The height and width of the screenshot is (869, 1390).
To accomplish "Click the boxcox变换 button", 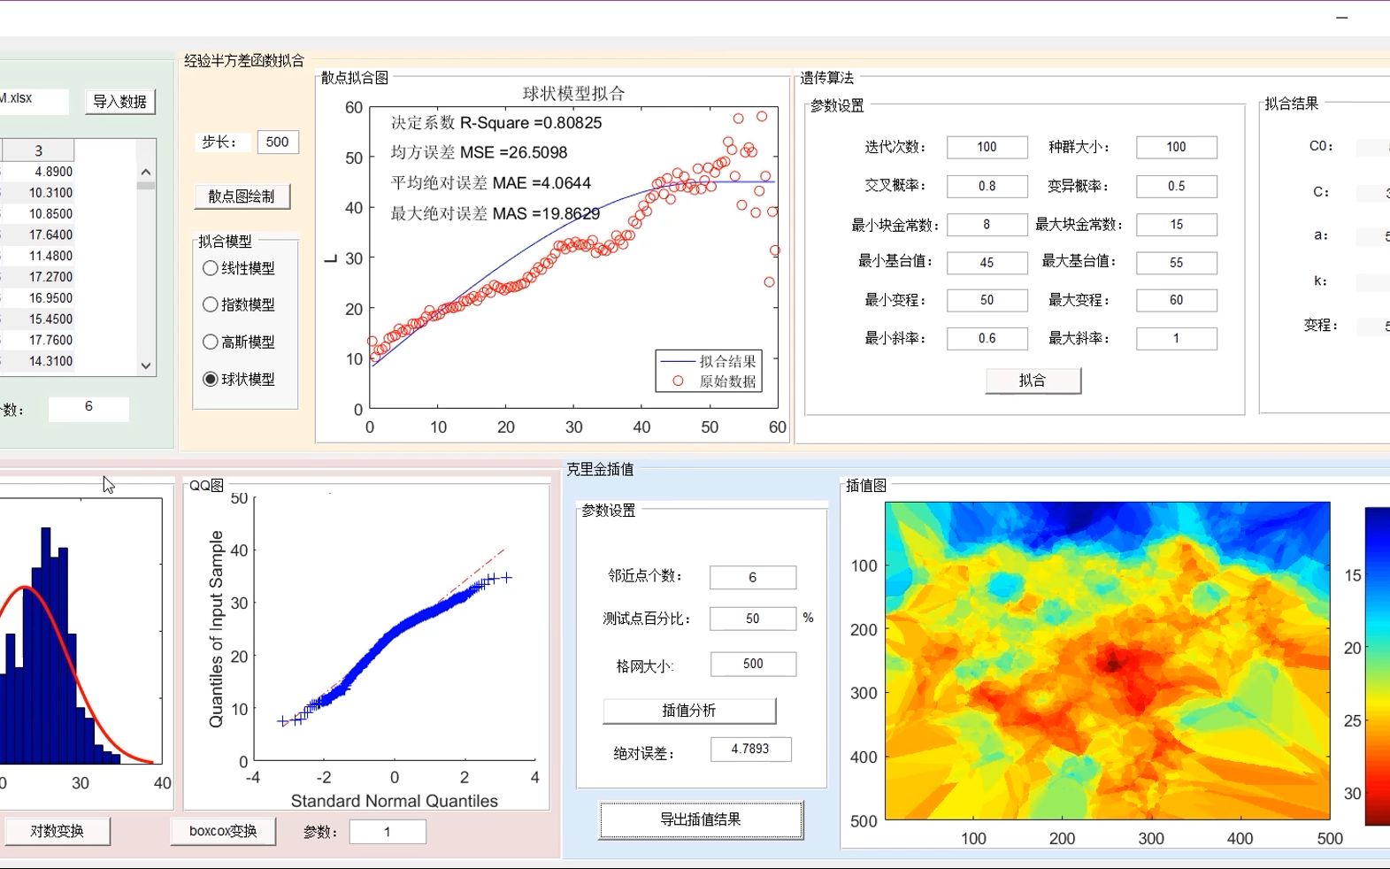I will click(x=223, y=831).
